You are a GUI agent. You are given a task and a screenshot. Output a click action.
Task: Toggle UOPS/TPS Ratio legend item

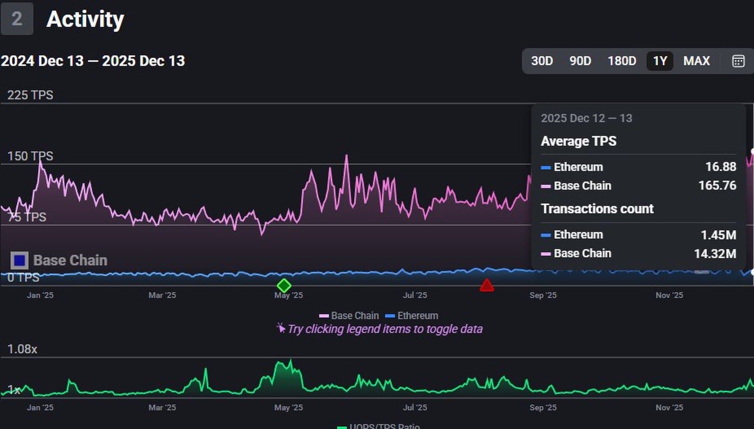(379, 426)
